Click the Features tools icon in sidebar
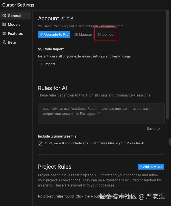Screen dimensions: 171x206 coord(4,33)
